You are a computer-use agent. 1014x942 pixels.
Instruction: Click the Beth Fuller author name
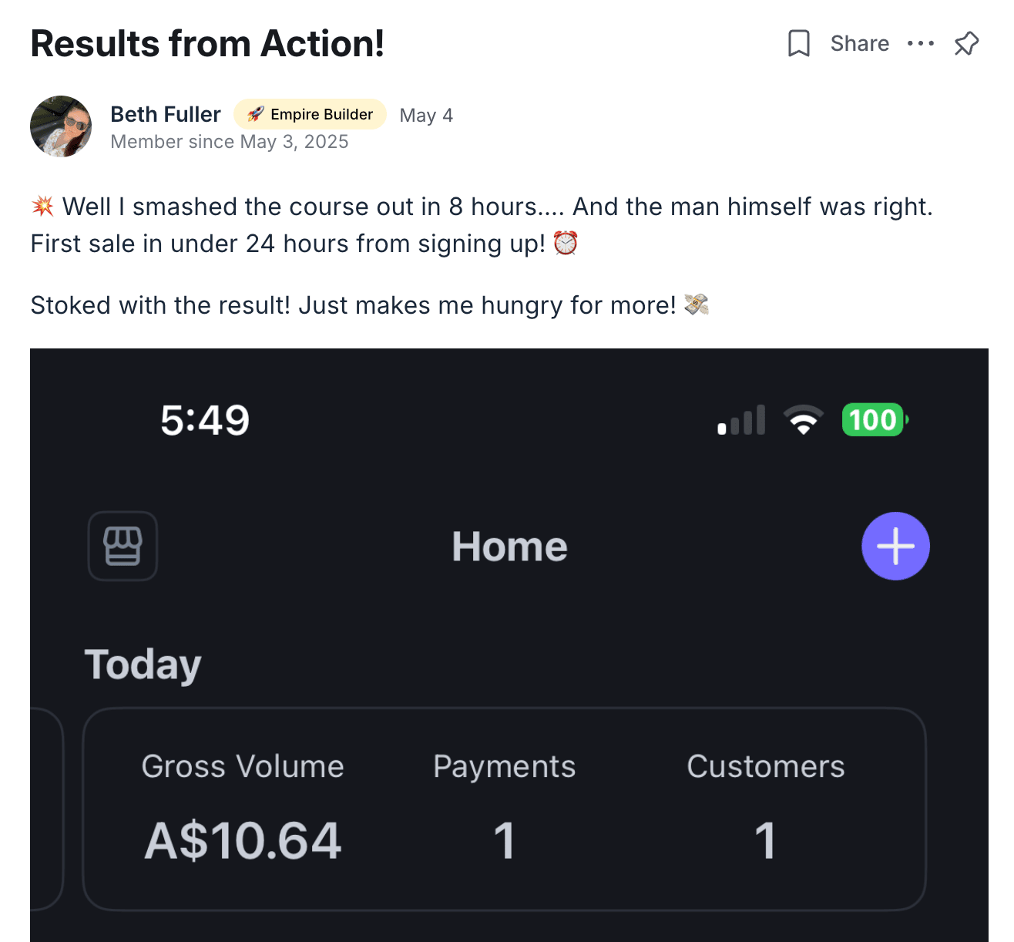tap(166, 115)
